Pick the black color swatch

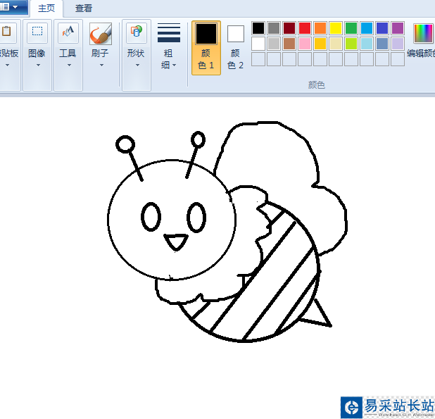tap(258, 28)
